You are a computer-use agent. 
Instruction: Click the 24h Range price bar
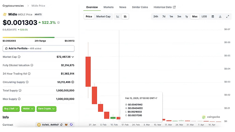point(38,37)
